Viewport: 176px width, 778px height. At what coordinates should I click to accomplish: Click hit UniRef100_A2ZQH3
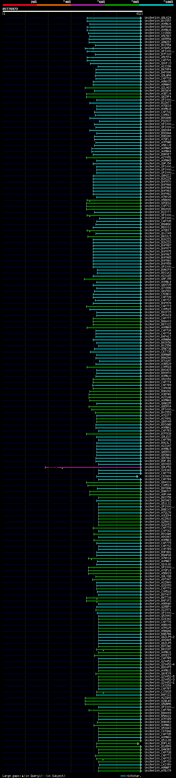click(x=158, y=698)
